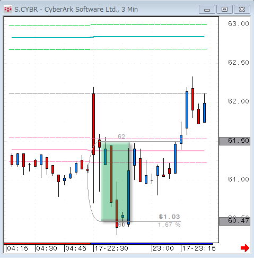Click the 61.50 price marker on the axis
Image resolution: width=254 pixels, height=258 pixels.
pyautogui.click(x=234, y=141)
